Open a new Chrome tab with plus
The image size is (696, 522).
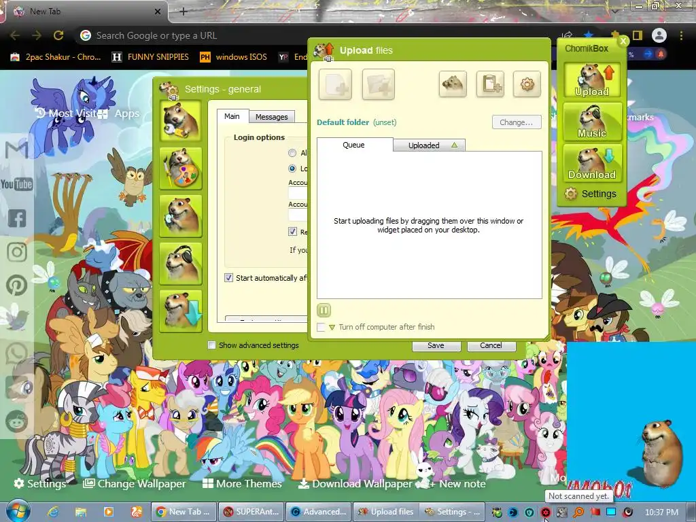pyautogui.click(x=184, y=12)
